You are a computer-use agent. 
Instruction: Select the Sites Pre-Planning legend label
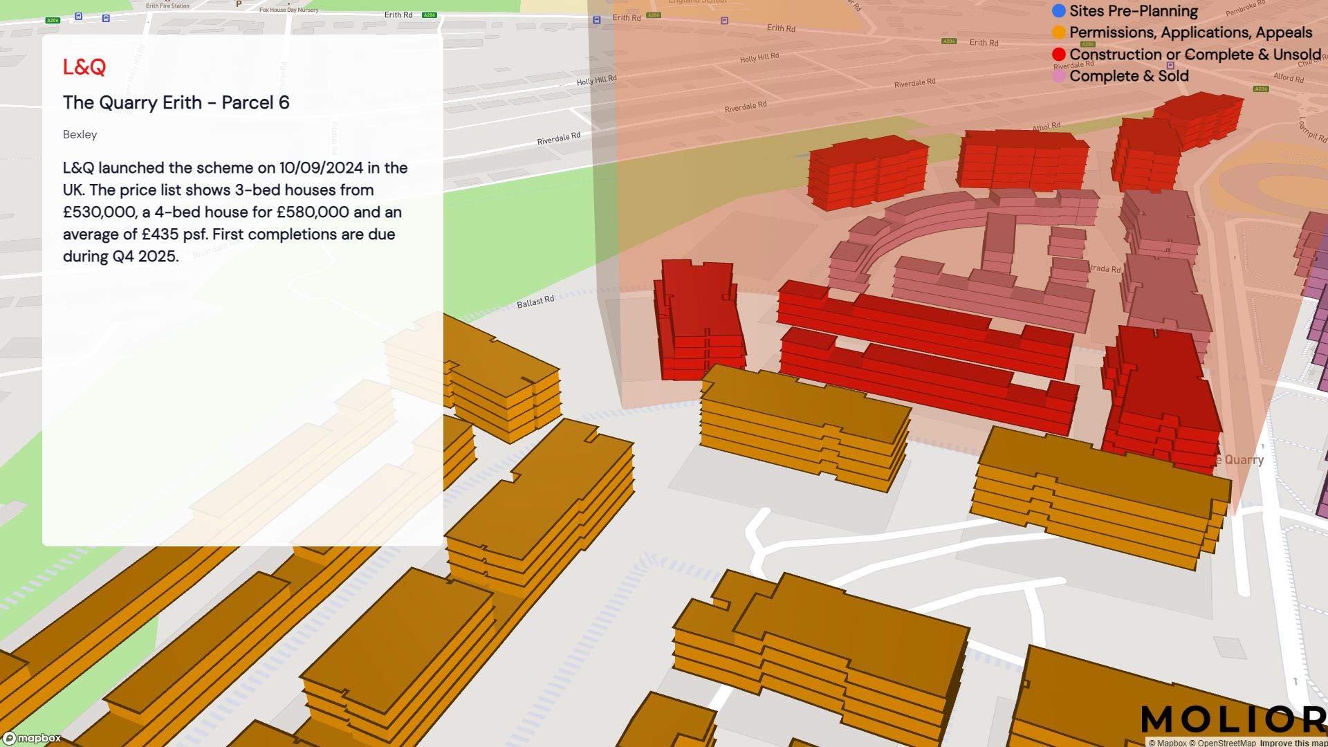(x=1134, y=11)
